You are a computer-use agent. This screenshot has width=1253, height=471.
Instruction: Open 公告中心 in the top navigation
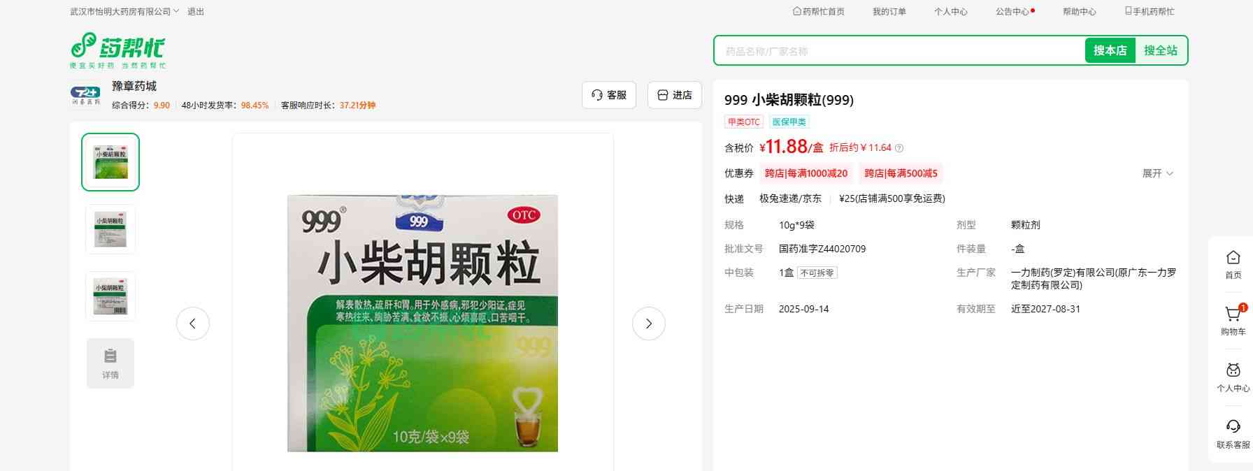point(1012,12)
